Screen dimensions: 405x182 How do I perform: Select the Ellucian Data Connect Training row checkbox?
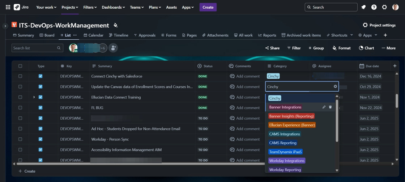pyautogui.click(x=20, y=97)
